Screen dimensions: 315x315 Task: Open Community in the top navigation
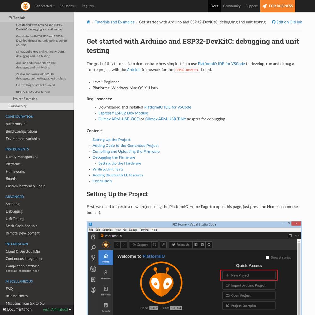click(232, 6)
